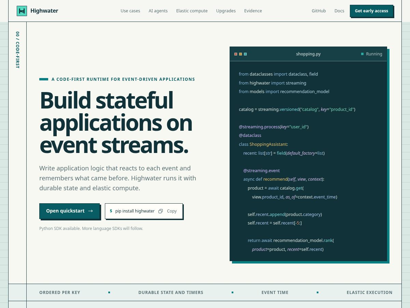The height and width of the screenshot is (308, 410).
Task: Click 'self.recent.append(product.category)' line
Action: coord(285,215)
